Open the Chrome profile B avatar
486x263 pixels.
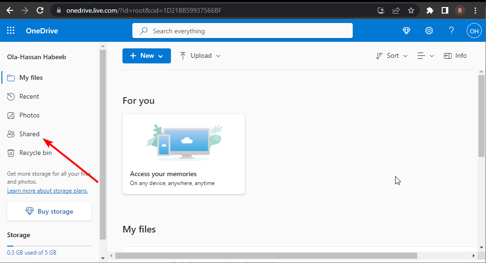tap(460, 10)
